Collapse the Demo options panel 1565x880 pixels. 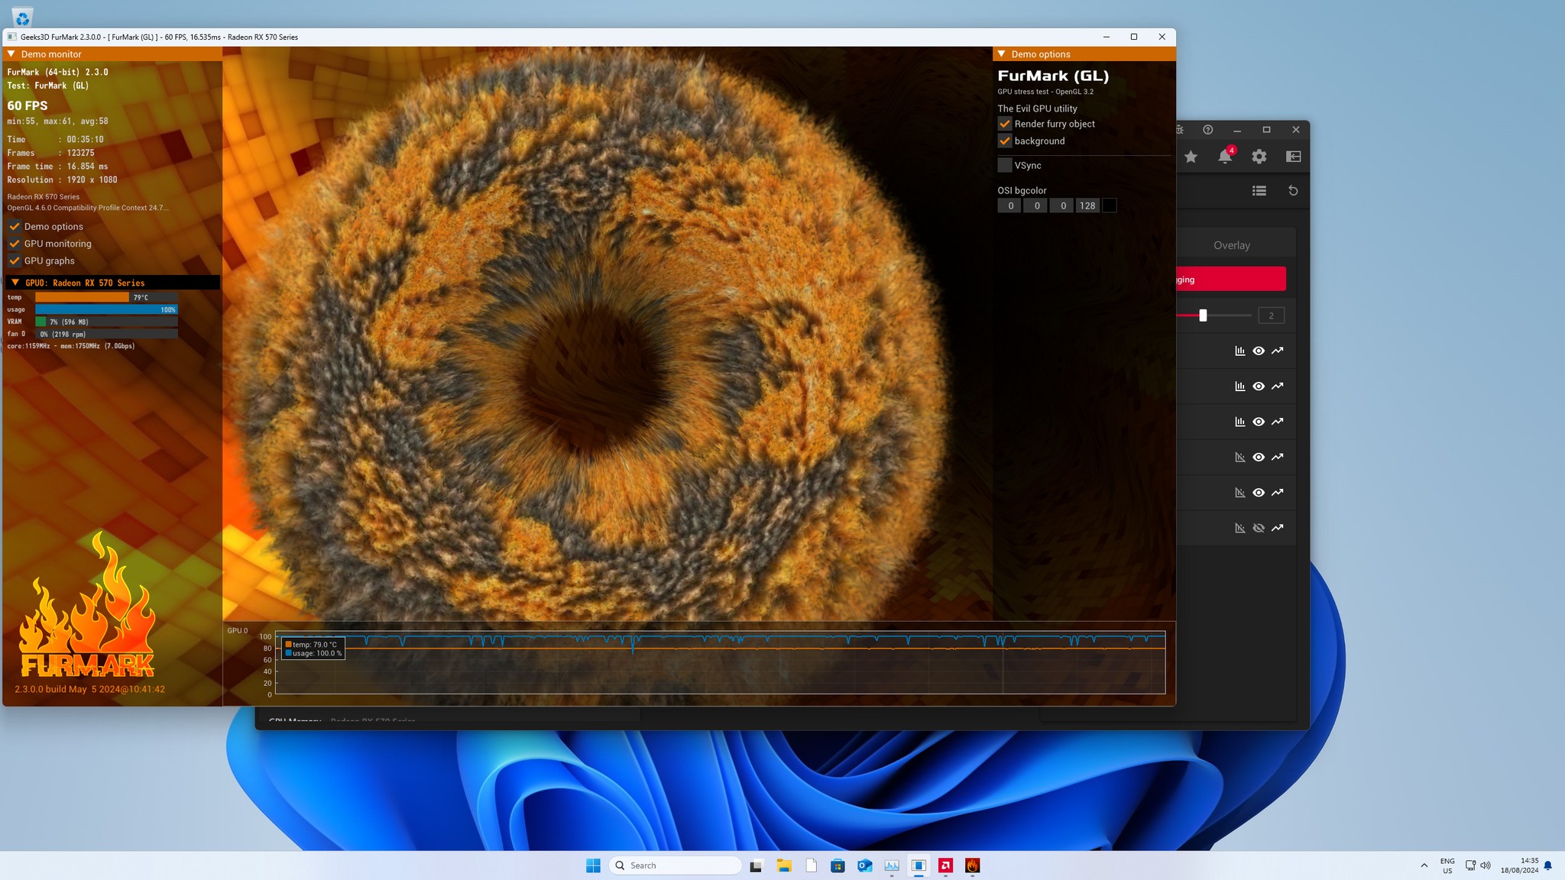(x=1002, y=54)
